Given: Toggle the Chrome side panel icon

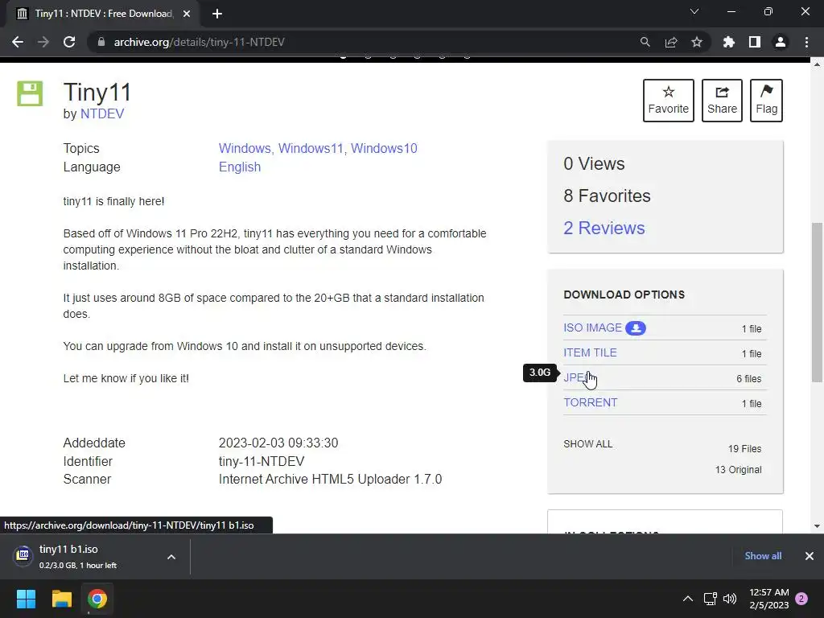Looking at the screenshot, I should (755, 42).
